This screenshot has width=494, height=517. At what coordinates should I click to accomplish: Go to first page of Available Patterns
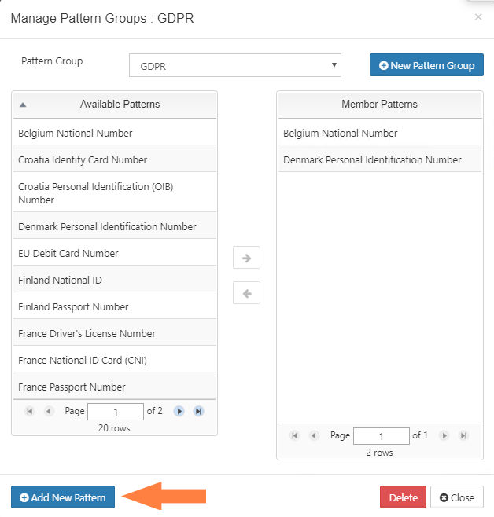point(30,411)
